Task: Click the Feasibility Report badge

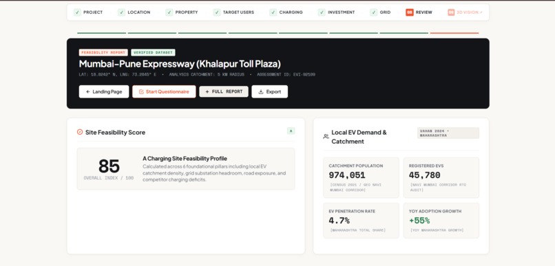Action: (103, 53)
